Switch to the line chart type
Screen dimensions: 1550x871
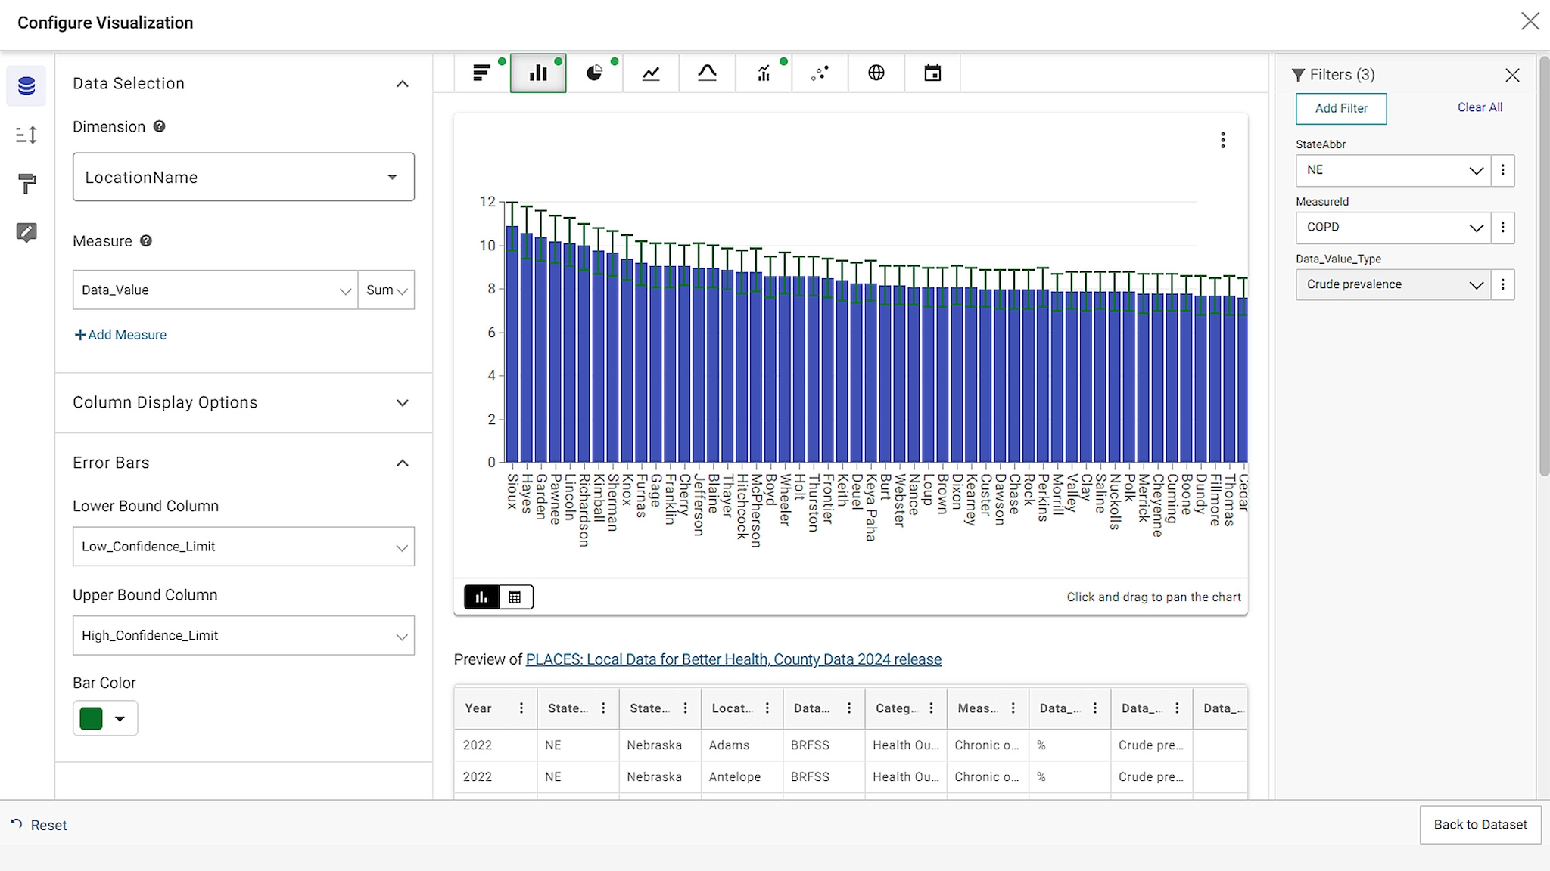(x=651, y=73)
